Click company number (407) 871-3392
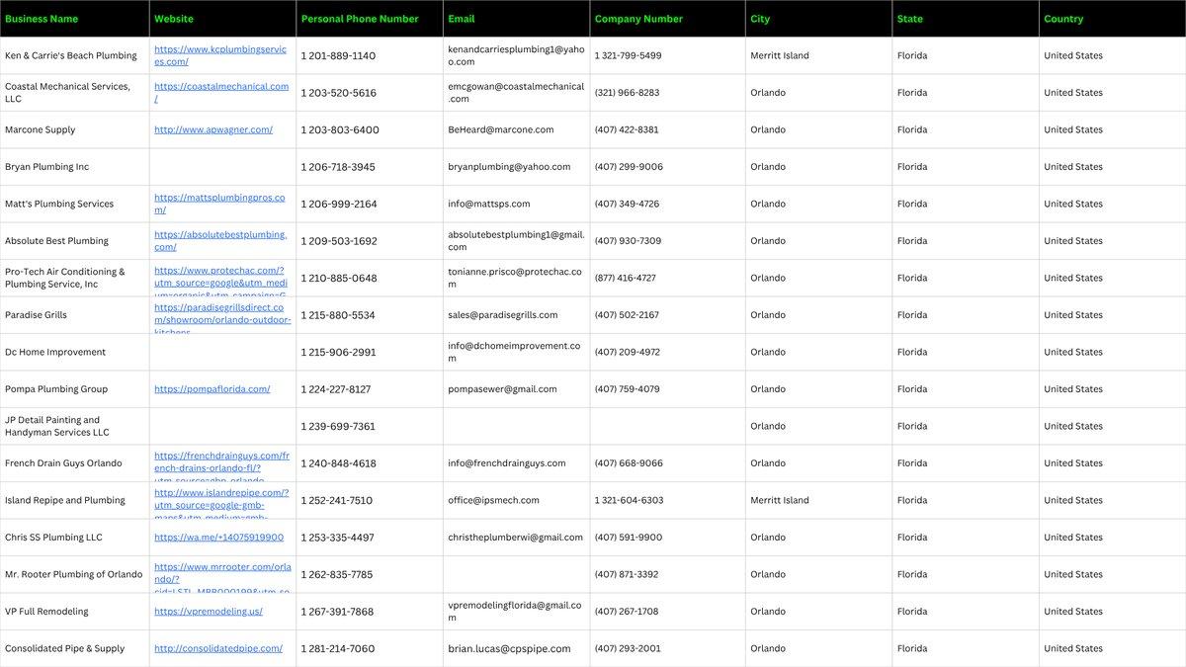The image size is (1186, 667). click(627, 574)
